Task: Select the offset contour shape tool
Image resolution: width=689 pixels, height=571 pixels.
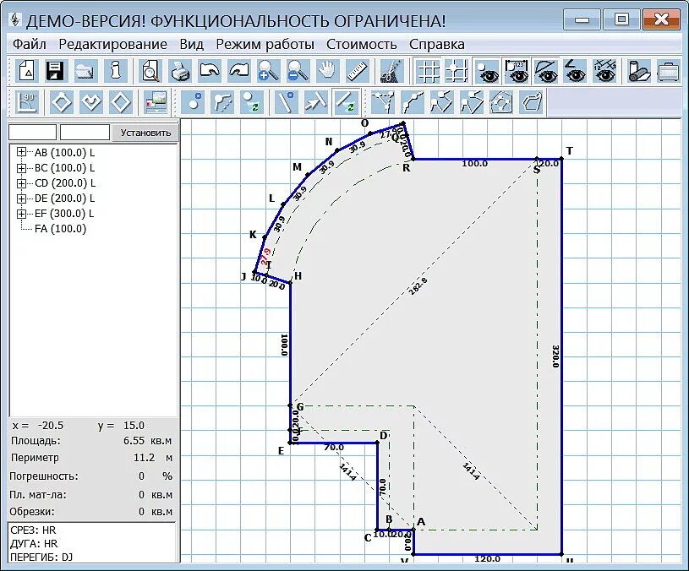Action: pyautogui.click(x=530, y=102)
